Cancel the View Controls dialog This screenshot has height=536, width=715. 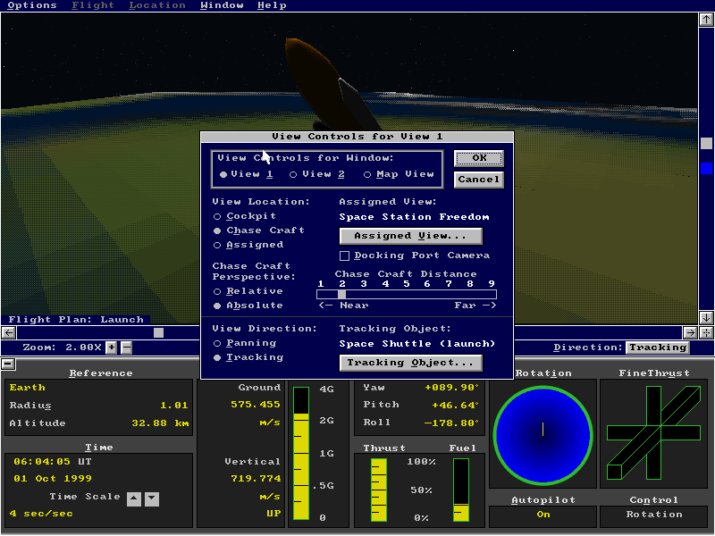[479, 180]
